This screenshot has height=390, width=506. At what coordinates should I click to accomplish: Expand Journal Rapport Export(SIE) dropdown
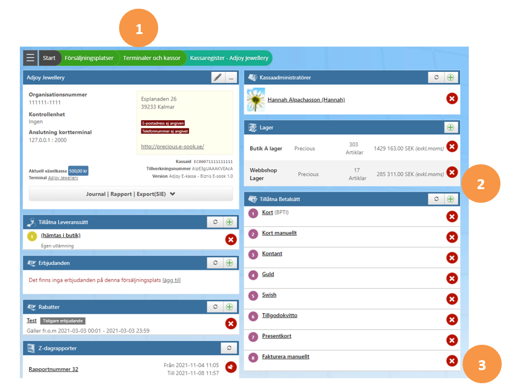pyautogui.click(x=131, y=194)
